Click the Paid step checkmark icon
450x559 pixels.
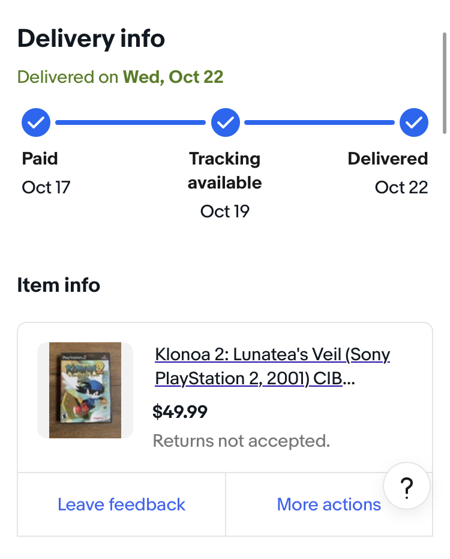[36, 122]
